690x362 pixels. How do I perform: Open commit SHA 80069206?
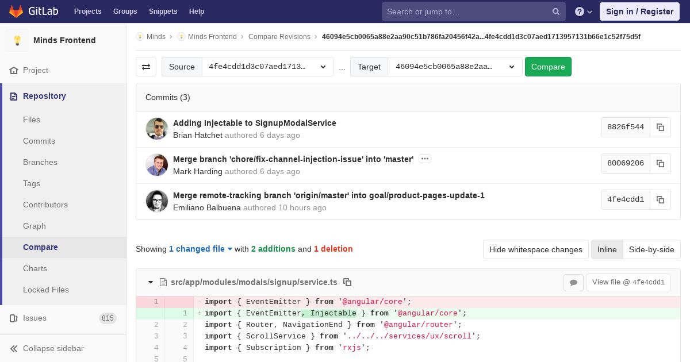point(626,163)
